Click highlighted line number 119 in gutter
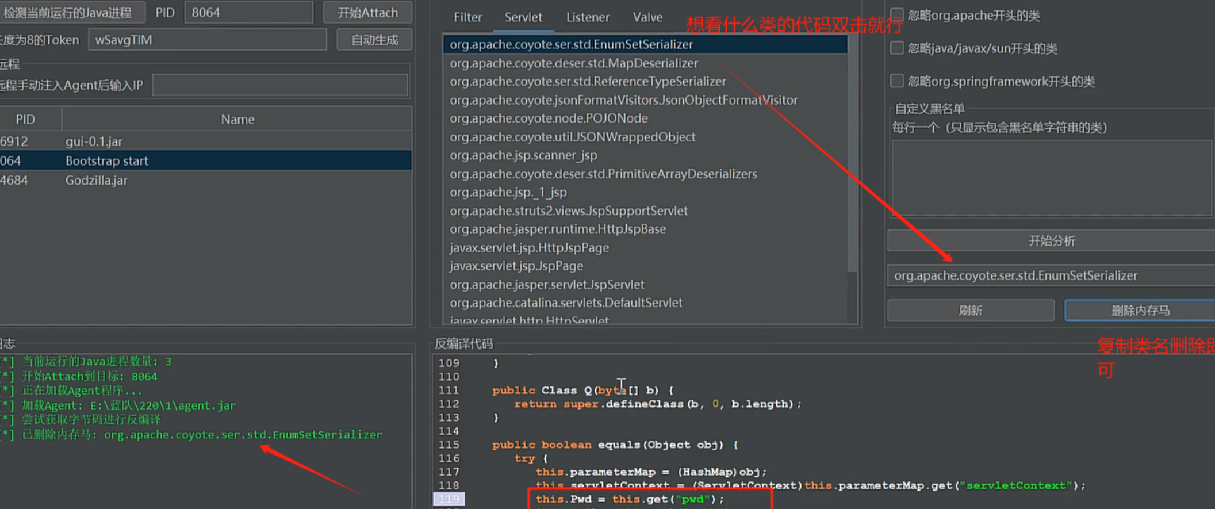 pyautogui.click(x=449, y=499)
